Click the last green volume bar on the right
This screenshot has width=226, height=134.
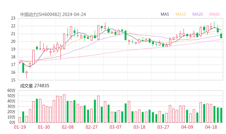coord(221,115)
